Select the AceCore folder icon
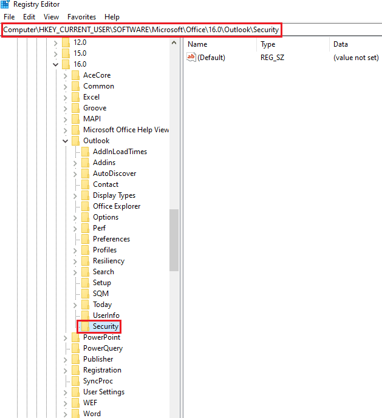 pyautogui.click(x=75, y=75)
